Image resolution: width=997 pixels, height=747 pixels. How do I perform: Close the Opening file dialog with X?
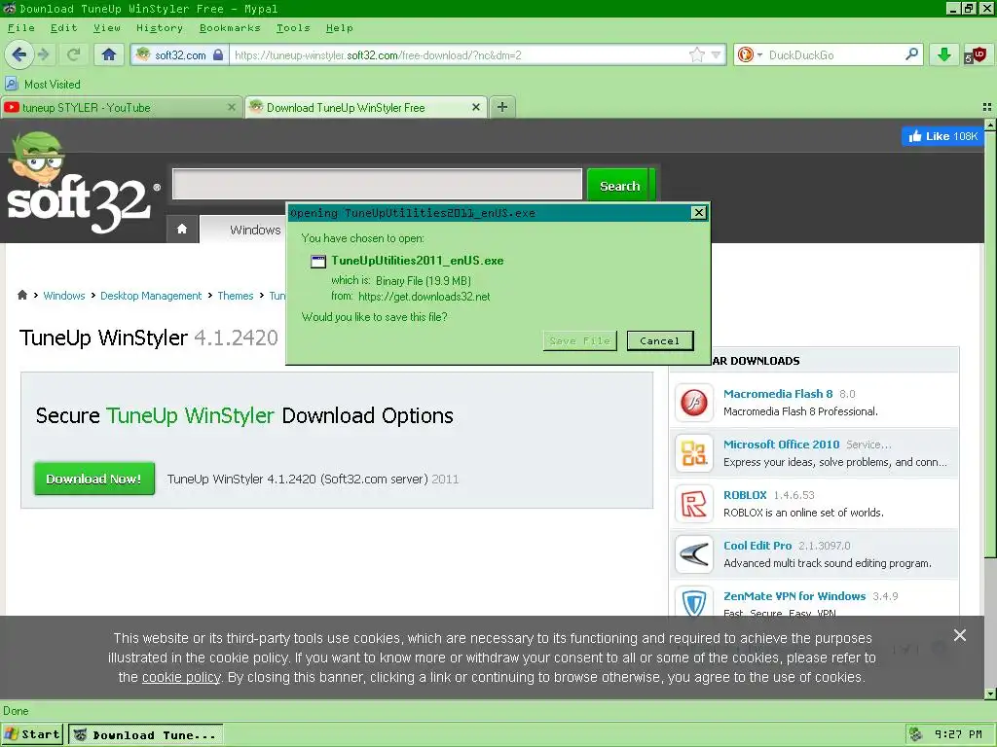tap(698, 212)
